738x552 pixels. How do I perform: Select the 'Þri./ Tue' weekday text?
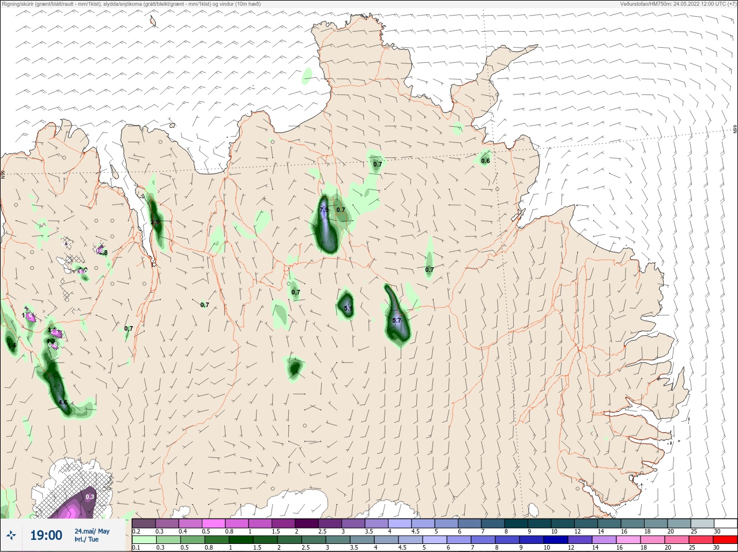click(x=86, y=539)
